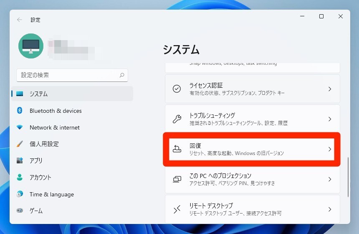Screen dimensions: 359x234
Task: Open リモート デスクトップ via its chevron
Action: coord(330,209)
